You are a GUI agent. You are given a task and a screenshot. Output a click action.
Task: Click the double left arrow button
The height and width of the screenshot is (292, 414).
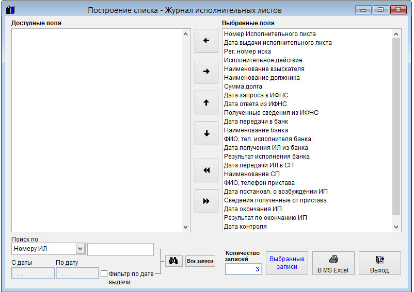pyautogui.click(x=206, y=170)
